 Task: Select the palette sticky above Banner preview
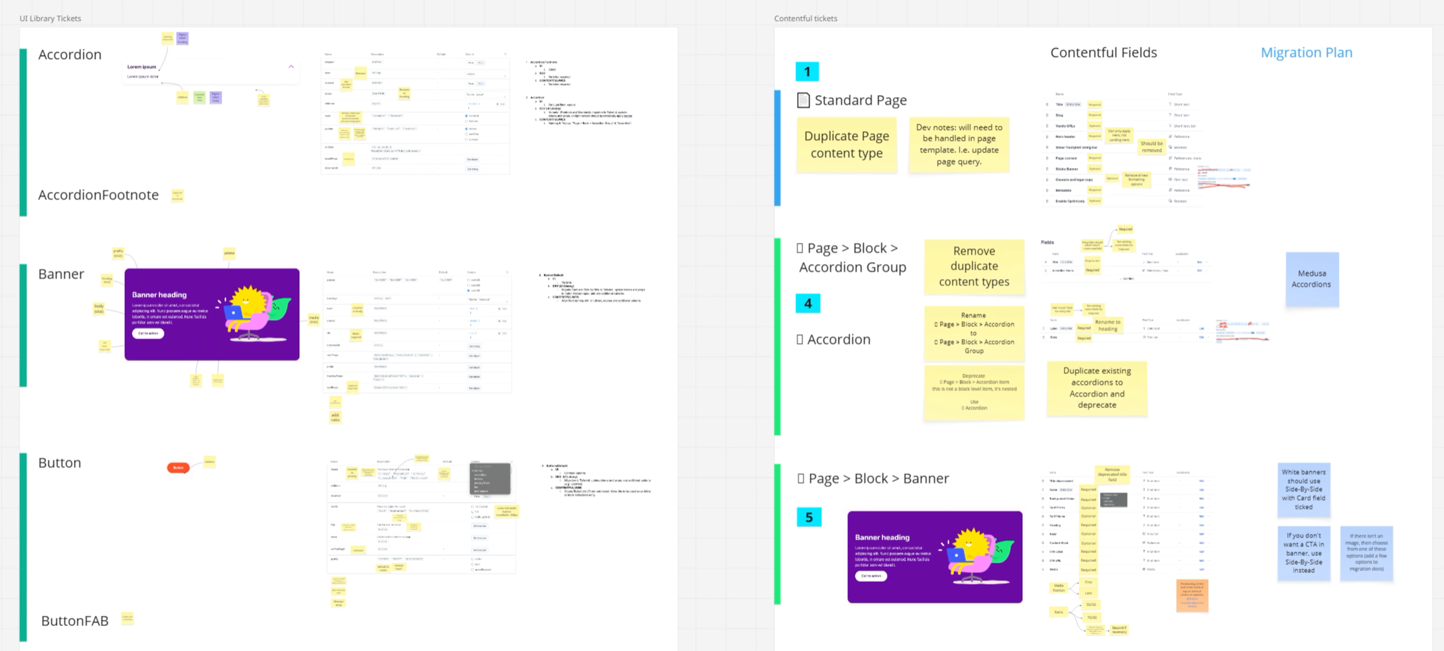229,253
